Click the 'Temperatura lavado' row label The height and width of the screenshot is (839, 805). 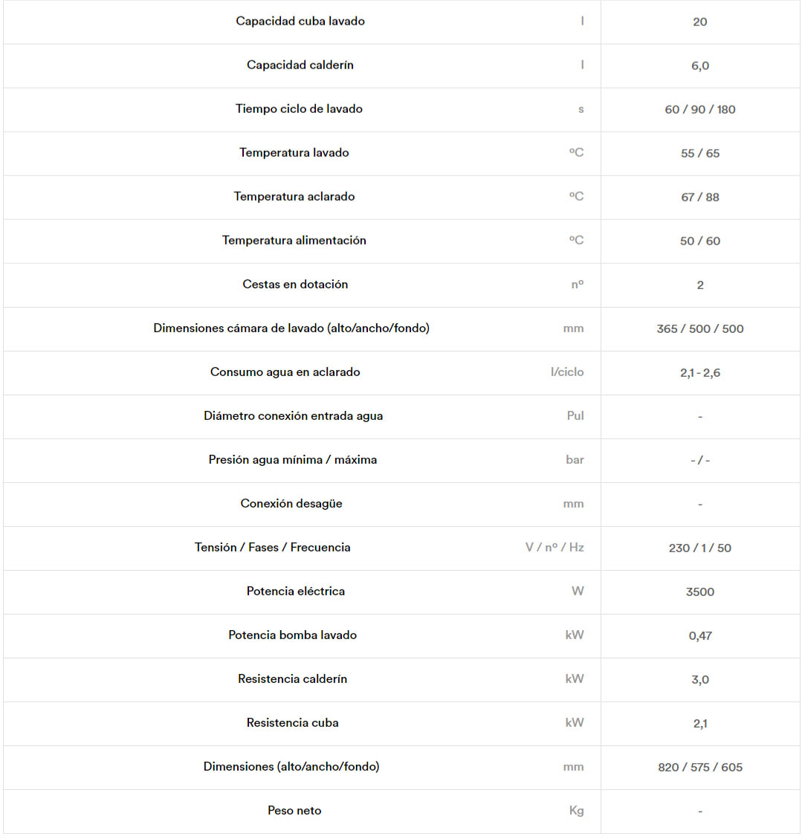294,153
